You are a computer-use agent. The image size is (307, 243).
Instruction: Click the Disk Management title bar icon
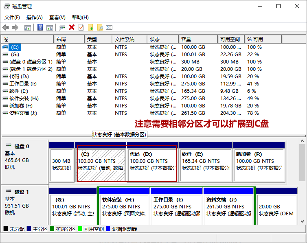tap(7, 7)
